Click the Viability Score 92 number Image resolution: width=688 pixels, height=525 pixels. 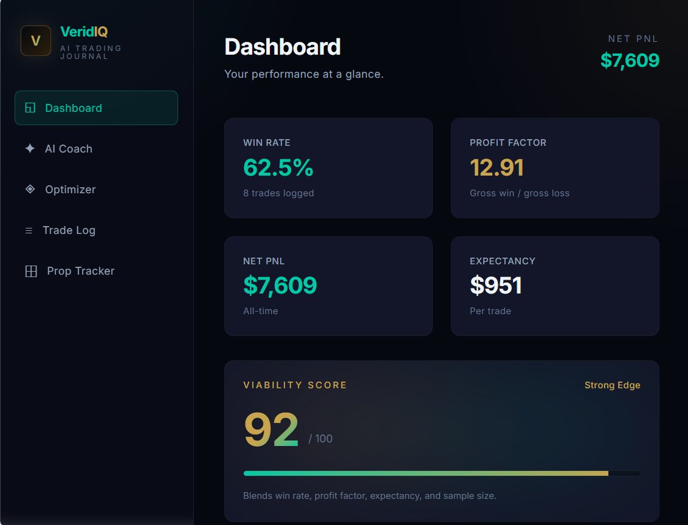coord(271,429)
